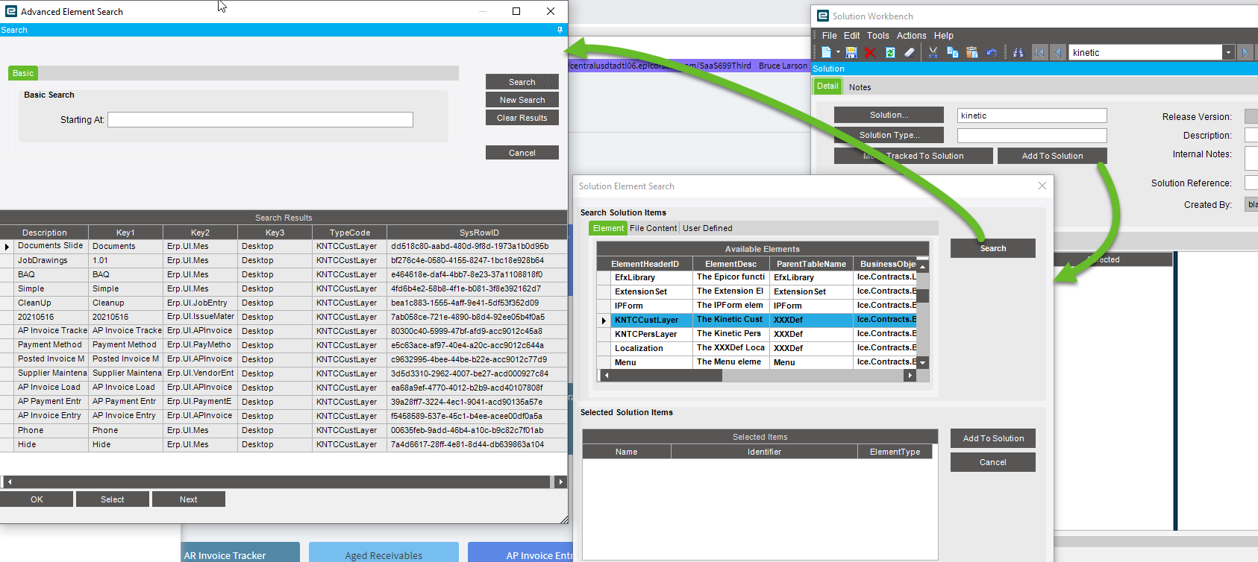
Task: Open the Edit menu in Solution Workbench
Action: pyautogui.click(x=852, y=35)
